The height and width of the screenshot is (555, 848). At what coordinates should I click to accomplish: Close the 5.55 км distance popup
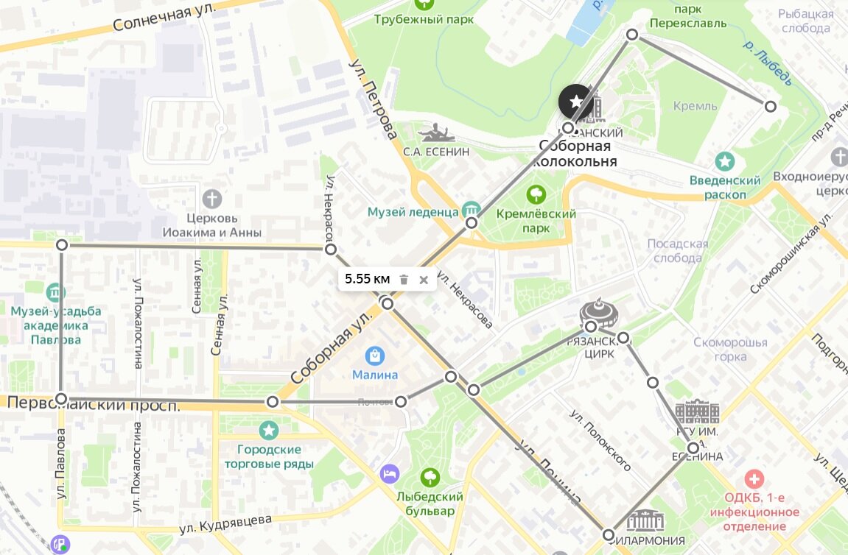click(424, 280)
